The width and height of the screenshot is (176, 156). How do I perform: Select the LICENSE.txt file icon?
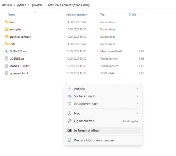7,58
